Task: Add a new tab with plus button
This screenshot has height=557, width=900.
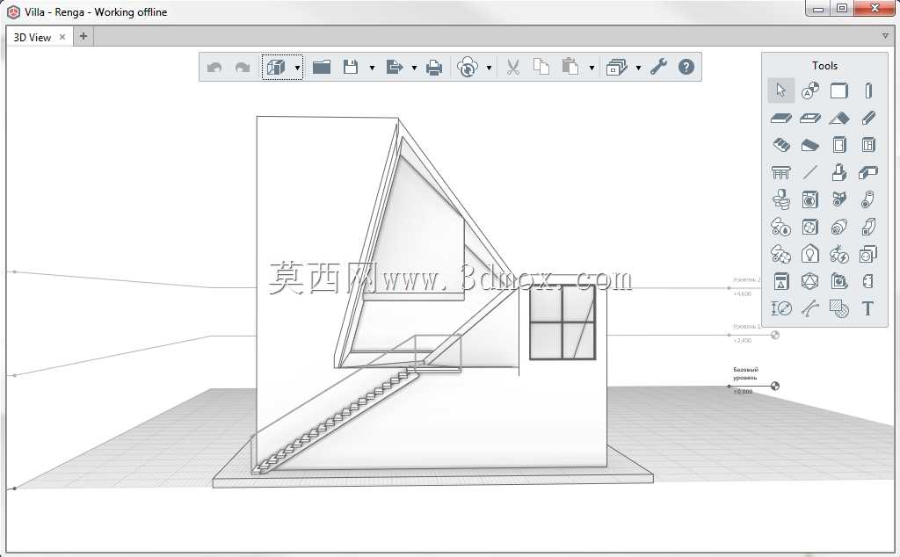Action: click(83, 36)
